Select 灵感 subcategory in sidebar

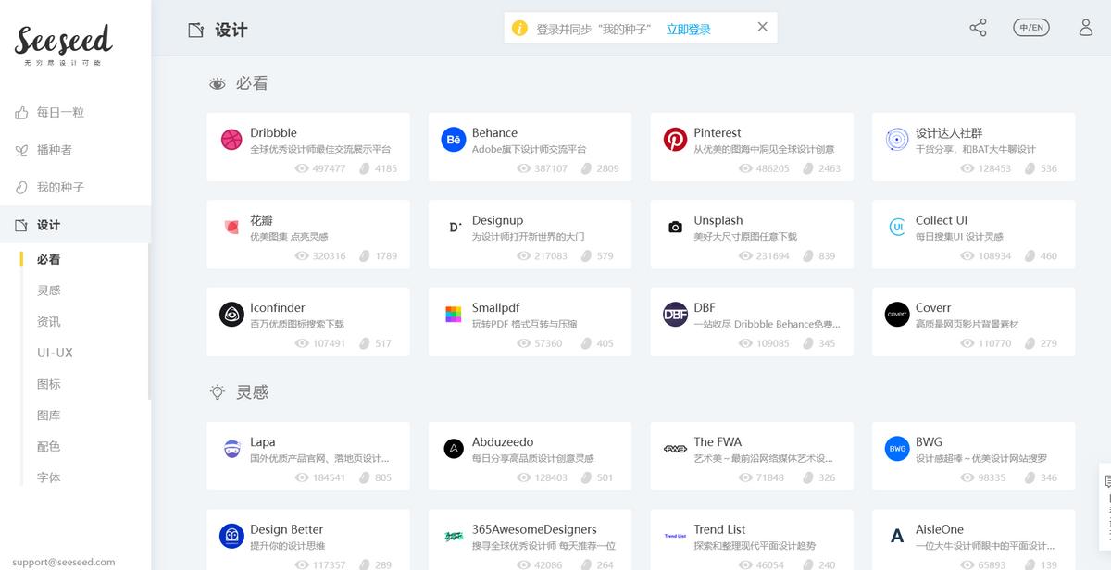(x=48, y=291)
